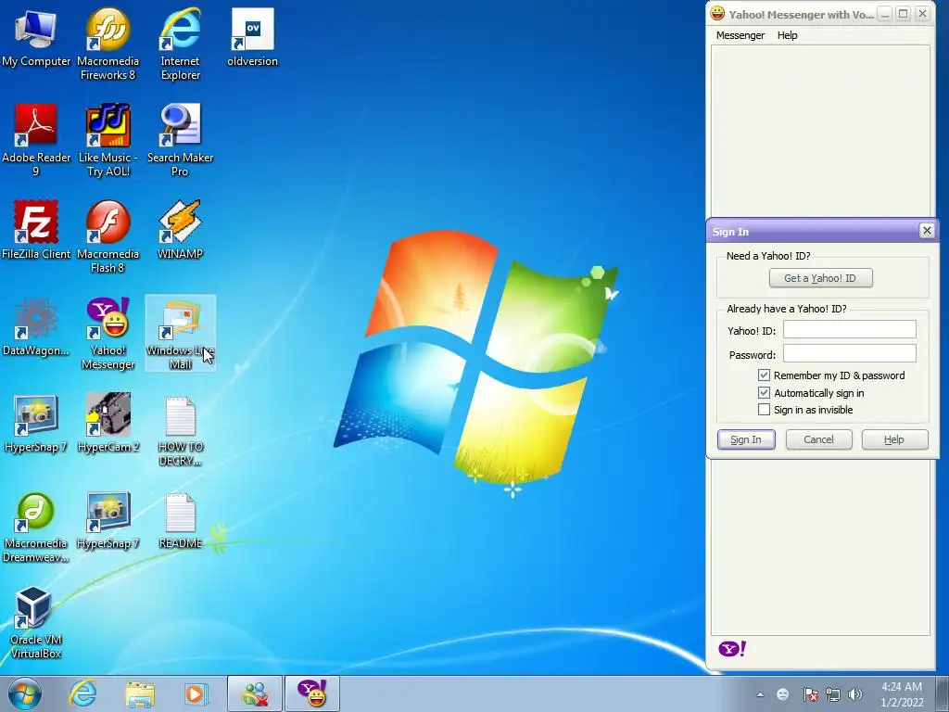
Task: Launch Macromedia Flash 8 shortcut
Action: coord(108,236)
